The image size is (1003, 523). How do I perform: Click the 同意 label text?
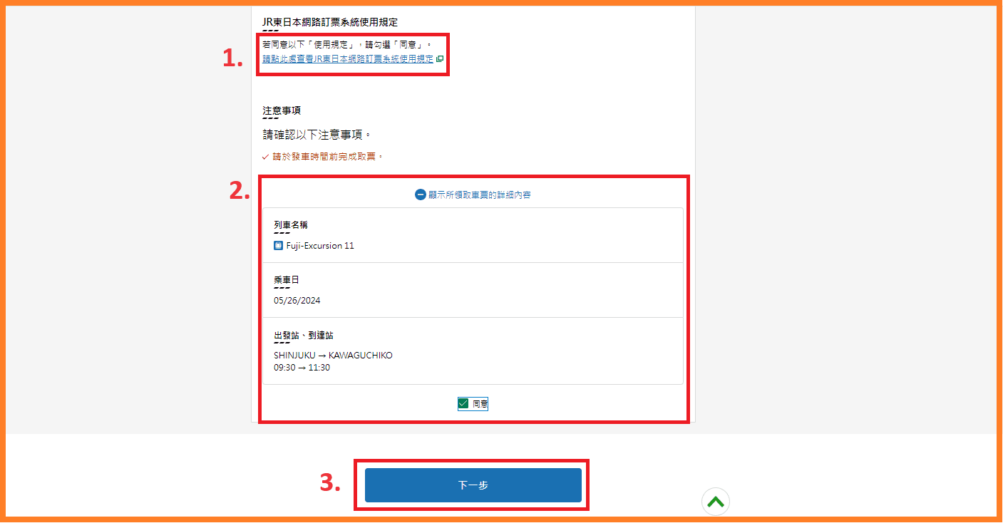(x=480, y=404)
